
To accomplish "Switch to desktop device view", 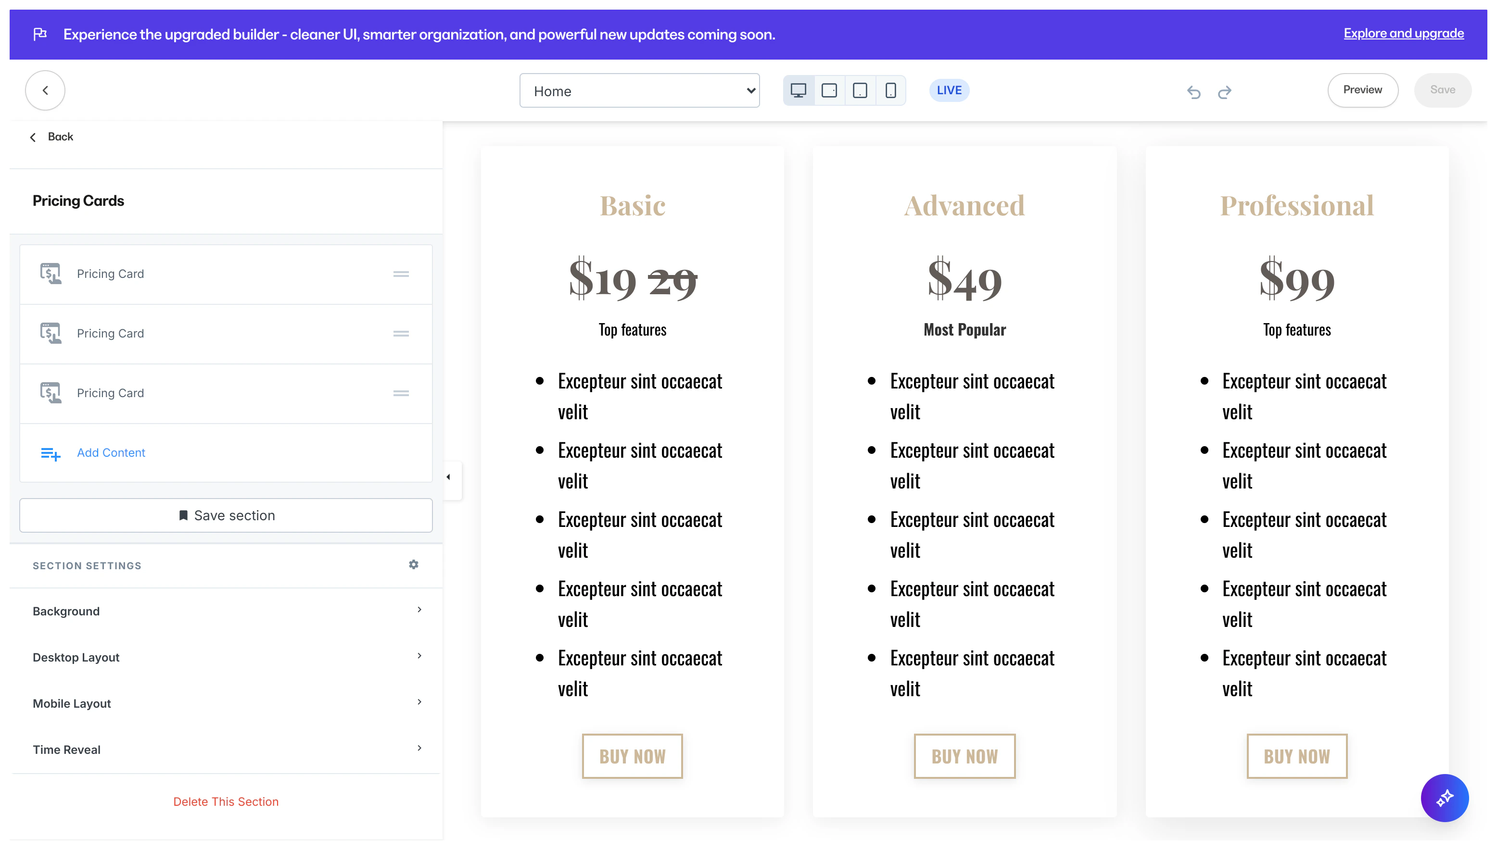I will pos(798,90).
